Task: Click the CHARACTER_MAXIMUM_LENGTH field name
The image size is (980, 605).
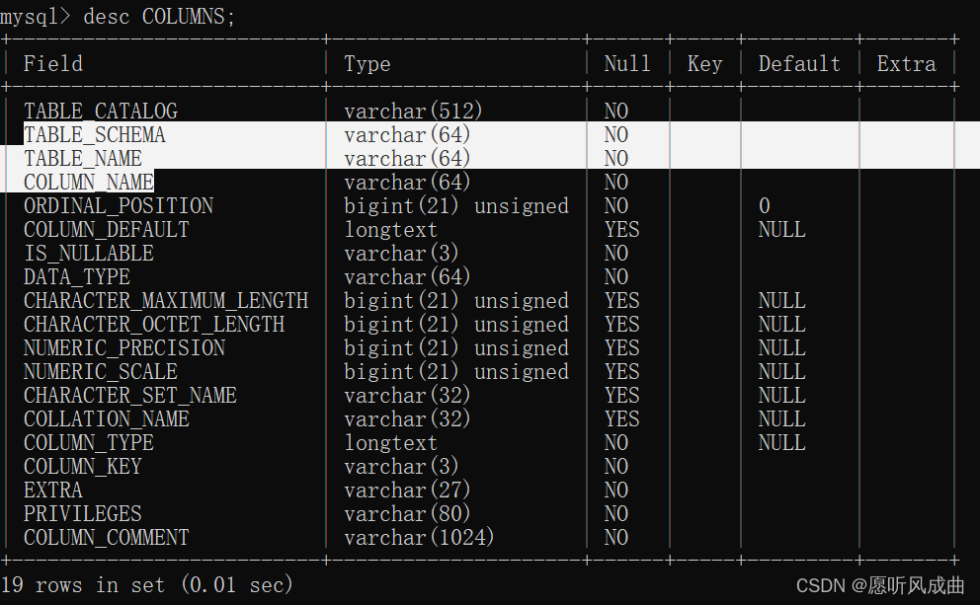Action: click(166, 301)
